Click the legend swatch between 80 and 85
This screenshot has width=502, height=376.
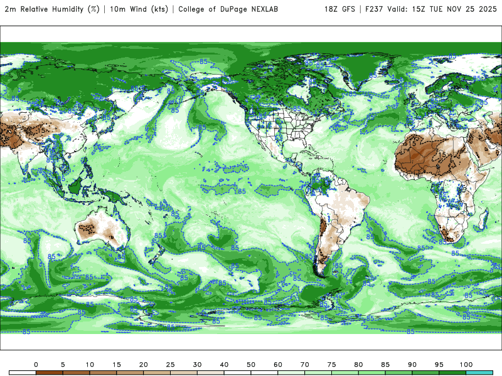pyautogui.click(x=372, y=373)
